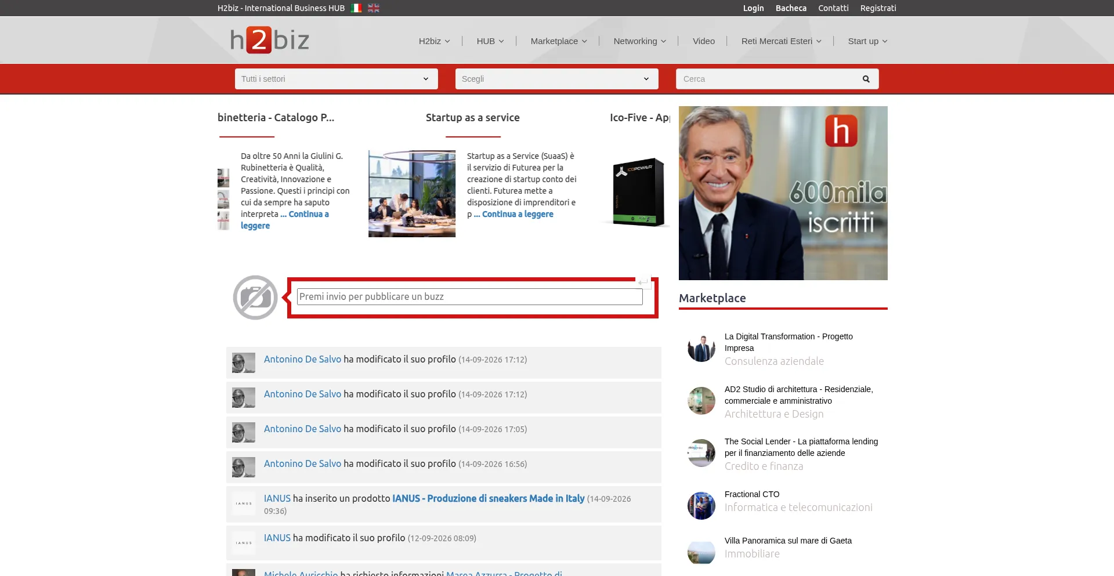Viewport: 1114px width, 576px height.
Task: Click Registrati in the top bar
Action: (878, 8)
